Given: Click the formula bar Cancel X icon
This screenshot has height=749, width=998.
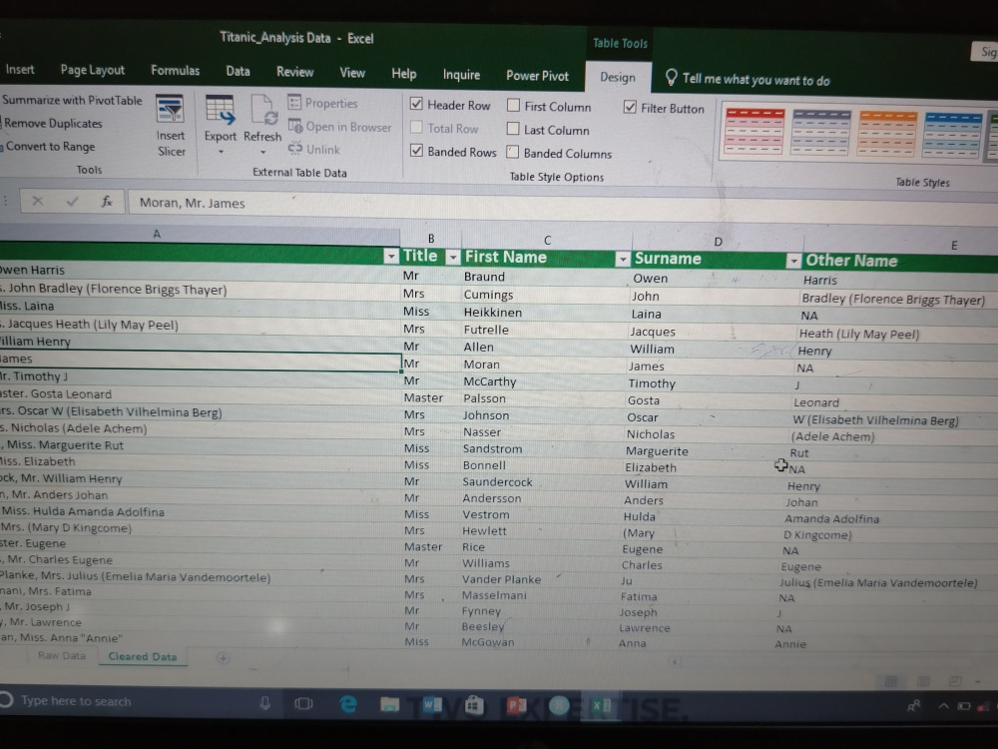Looking at the screenshot, I should click(38, 202).
